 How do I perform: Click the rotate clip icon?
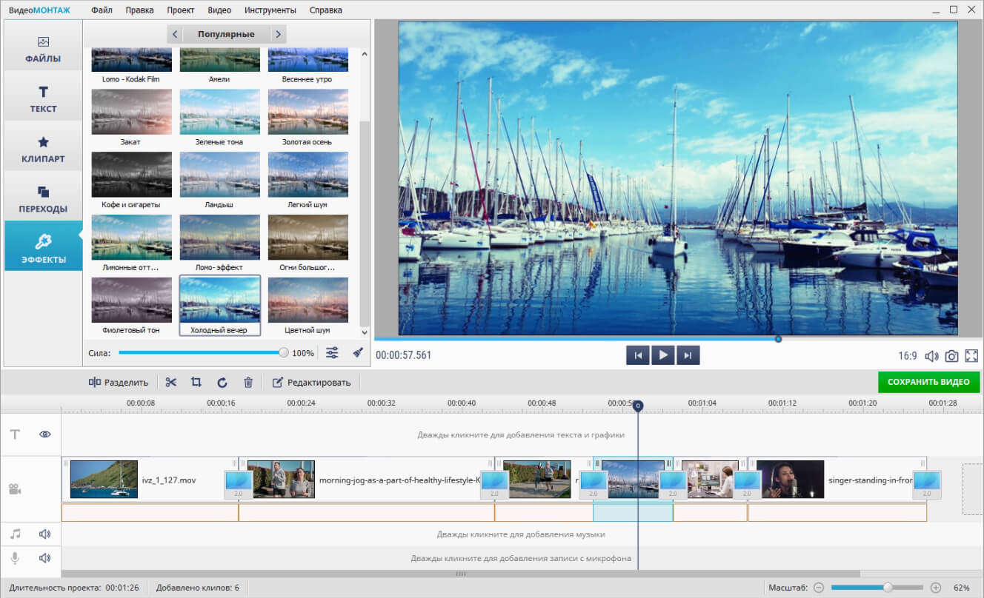222,382
